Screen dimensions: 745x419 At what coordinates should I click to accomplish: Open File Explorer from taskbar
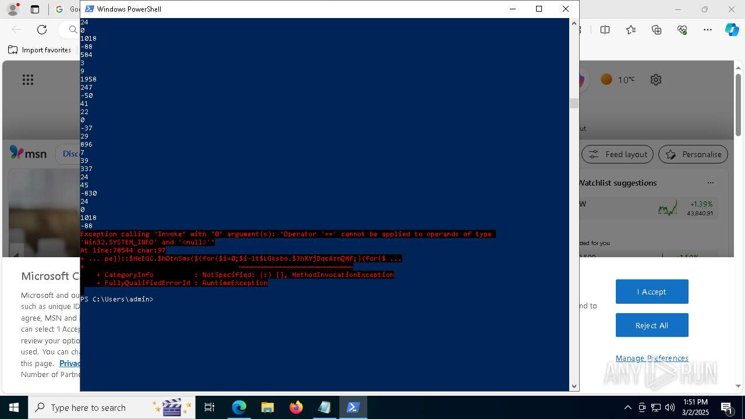(267, 407)
